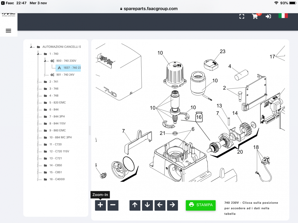Collapse the 1 - 740 tree node
Viewport: 298px width, 223px height.
(38, 54)
